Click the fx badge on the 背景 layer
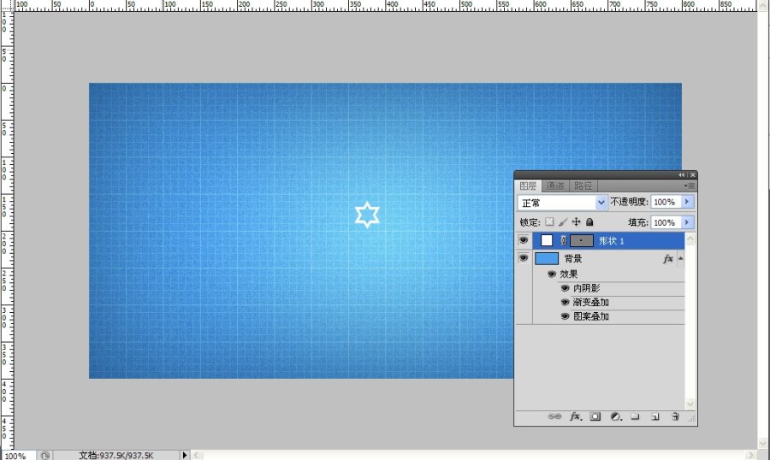770x460 pixels. [668, 259]
